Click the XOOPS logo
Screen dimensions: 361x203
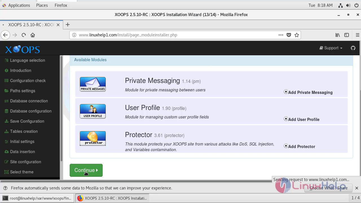click(23, 49)
